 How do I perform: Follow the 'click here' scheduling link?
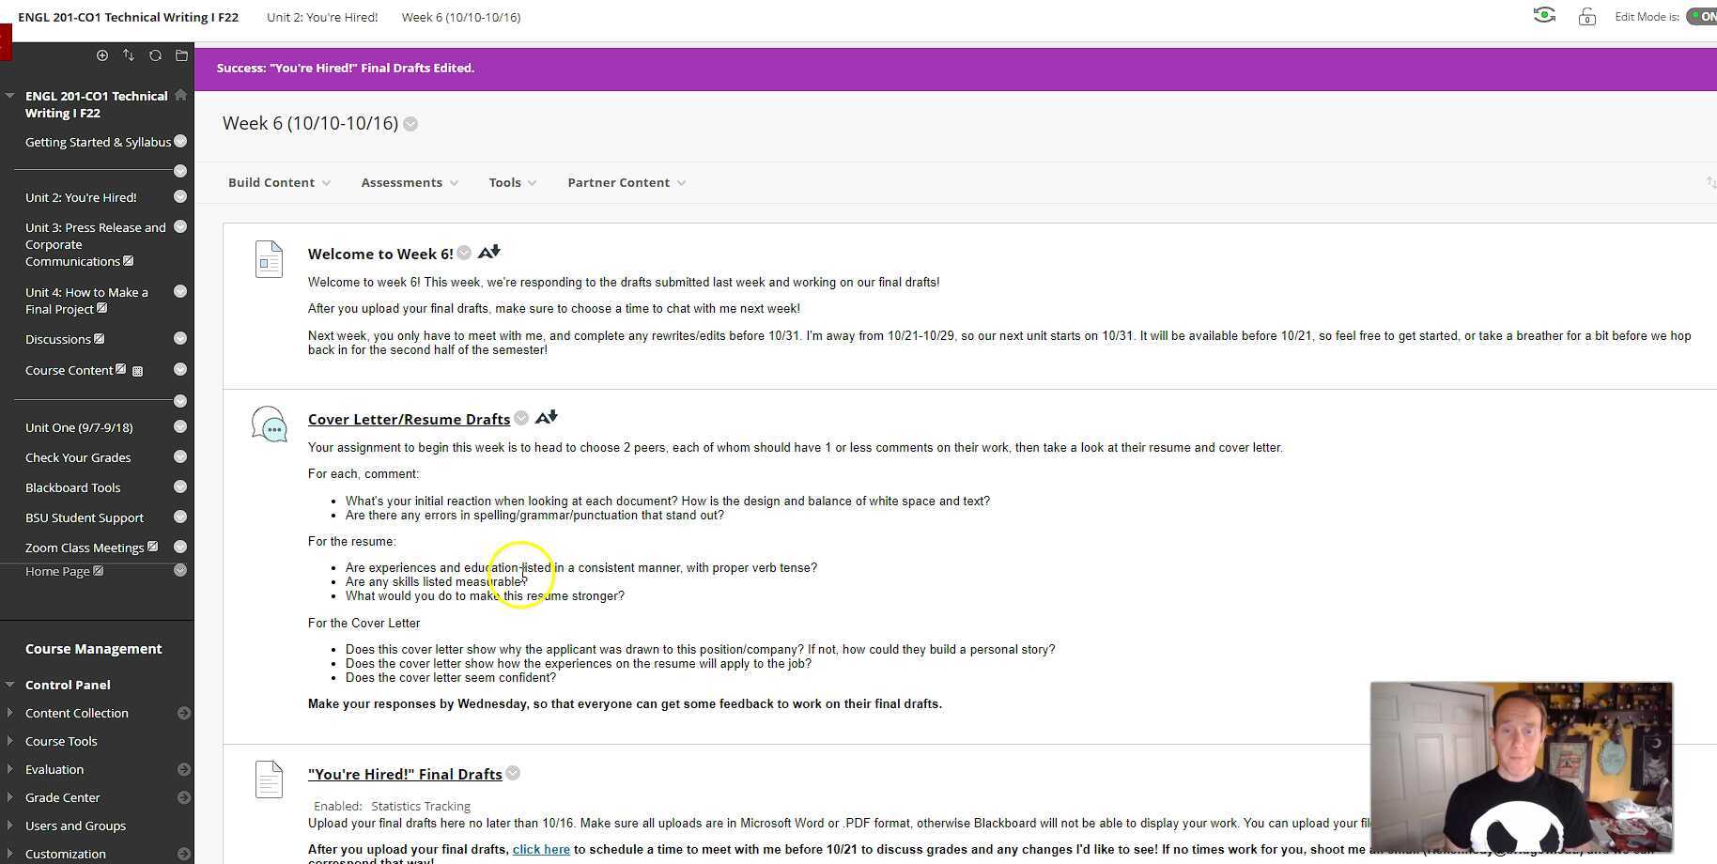tap(541, 849)
